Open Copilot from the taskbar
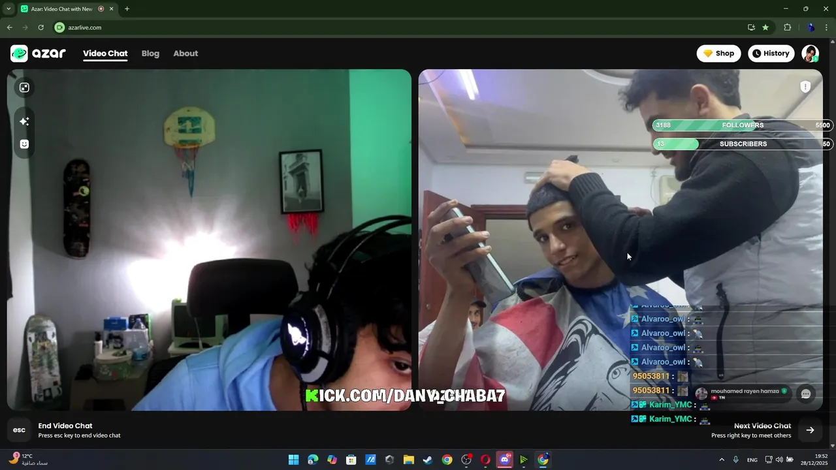836x470 pixels. pyautogui.click(x=332, y=460)
